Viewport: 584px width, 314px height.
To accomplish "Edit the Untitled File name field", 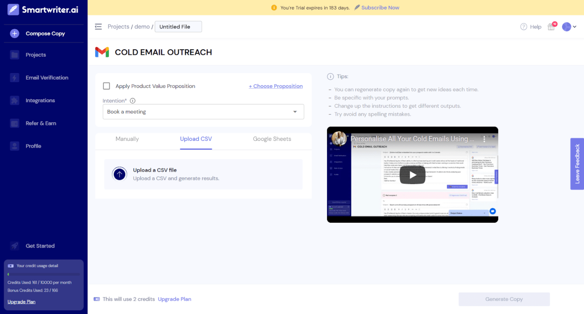I will [178, 27].
